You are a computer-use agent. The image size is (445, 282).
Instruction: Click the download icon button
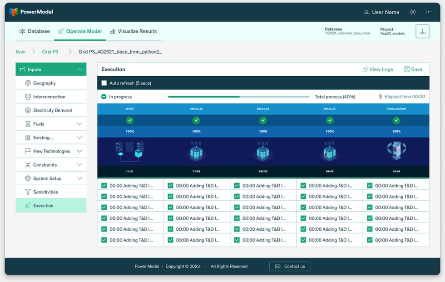422,31
